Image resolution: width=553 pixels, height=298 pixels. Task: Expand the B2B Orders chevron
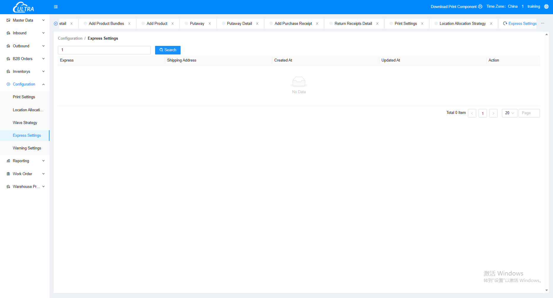coord(44,59)
